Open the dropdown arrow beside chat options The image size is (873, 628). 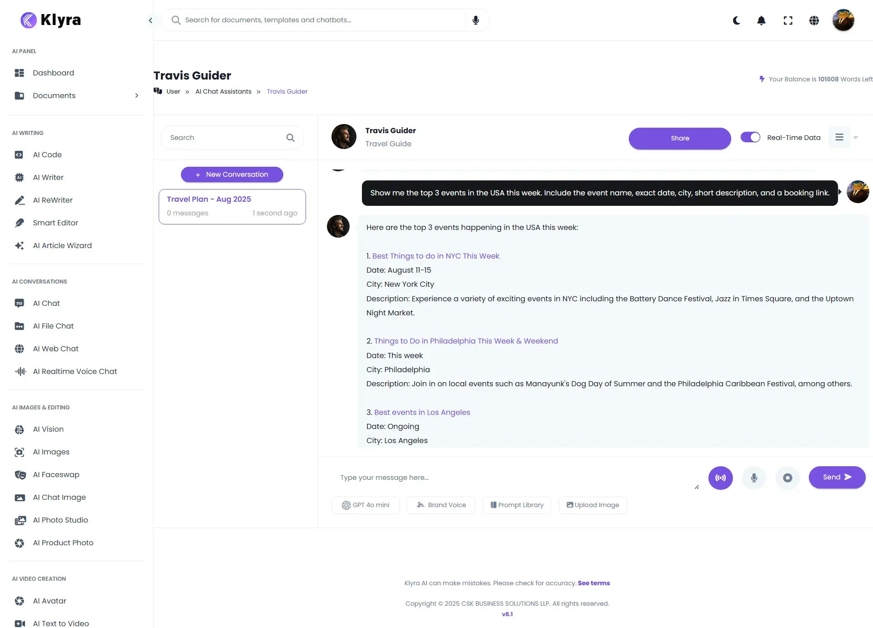(x=855, y=137)
